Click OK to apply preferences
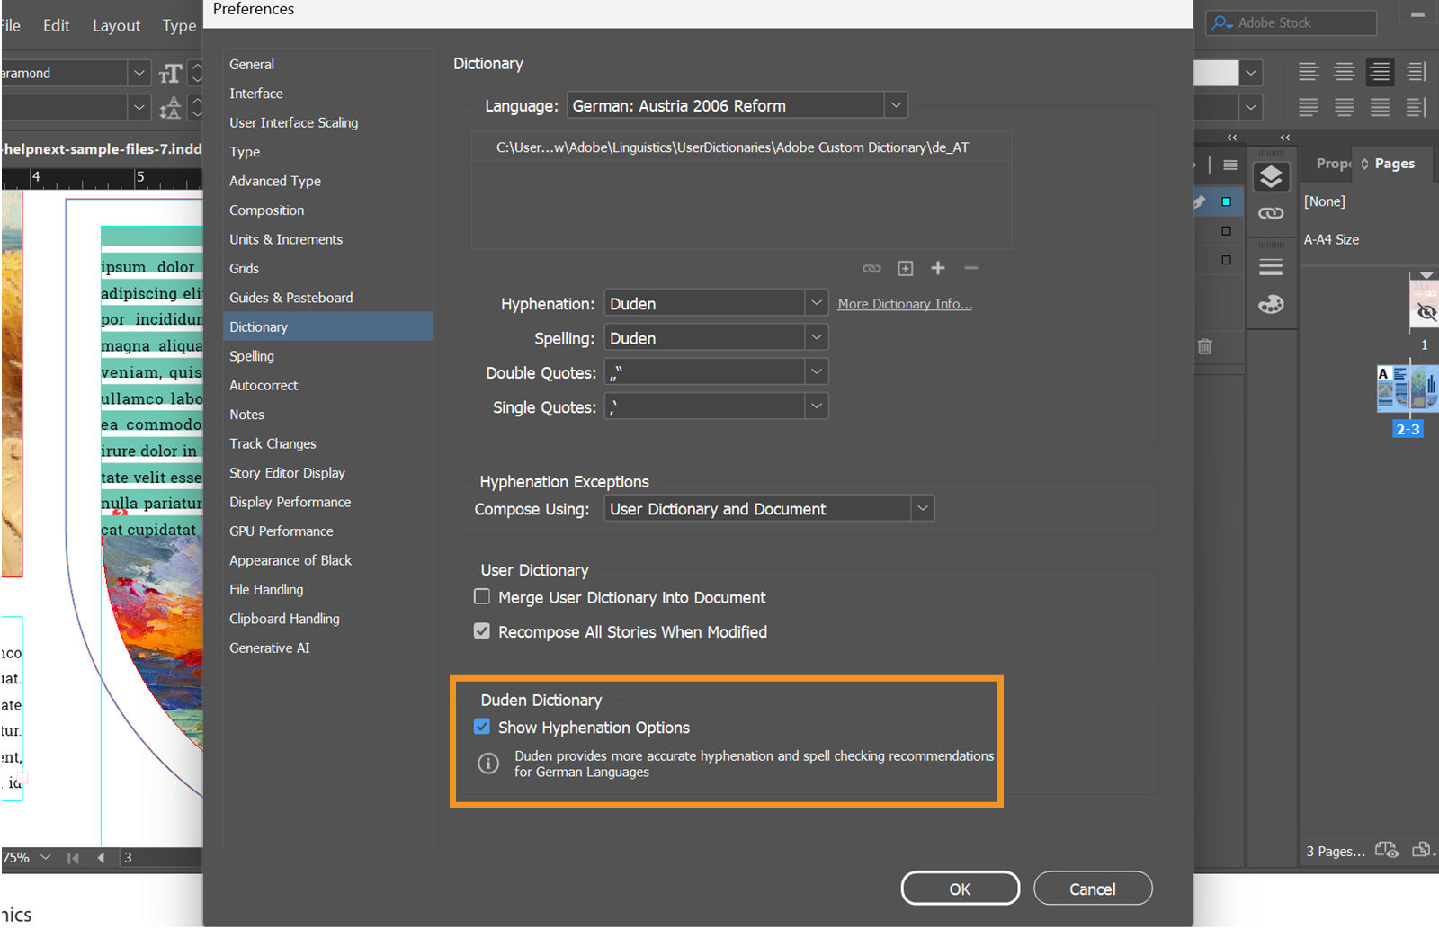1439x929 pixels. 960,889
